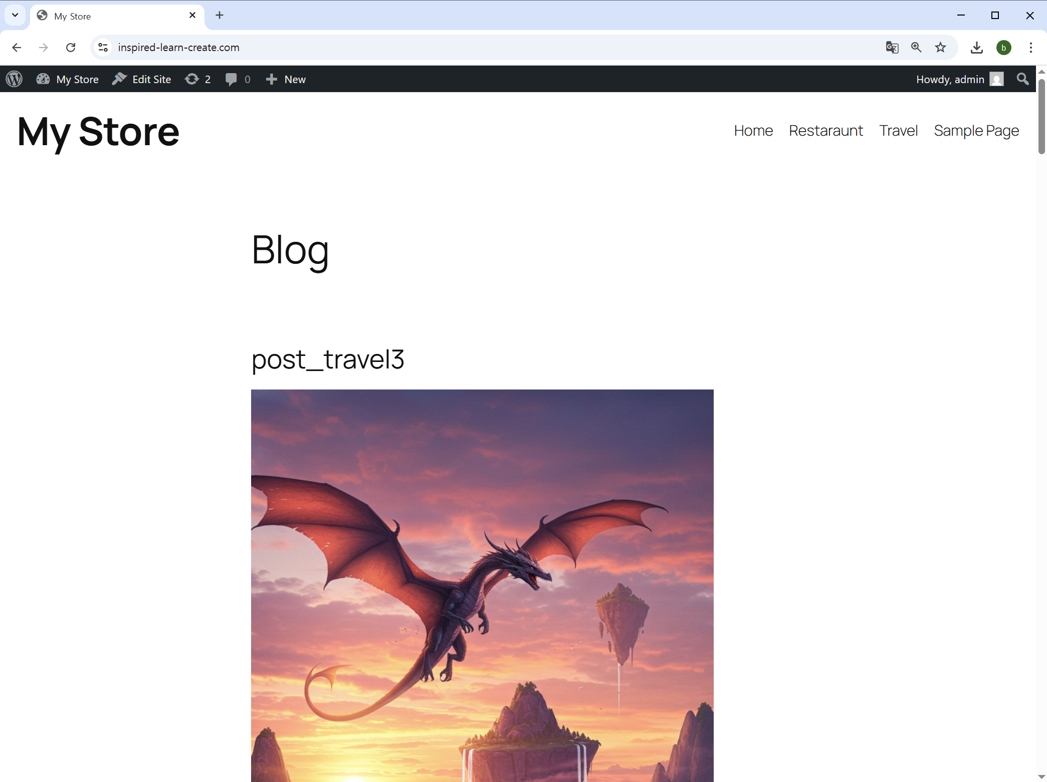Click the WordPress logo in admin bar
1047x782 pixels.
click(x=14, y=79)
